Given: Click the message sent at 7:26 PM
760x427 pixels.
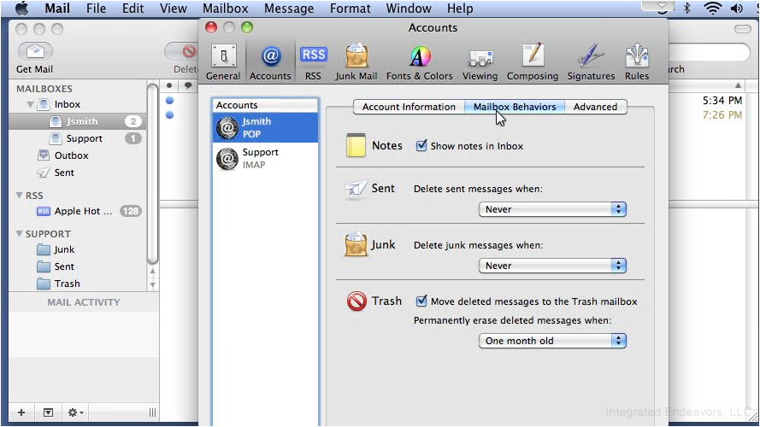Looking at the screenshot, I should coord(722,114).
